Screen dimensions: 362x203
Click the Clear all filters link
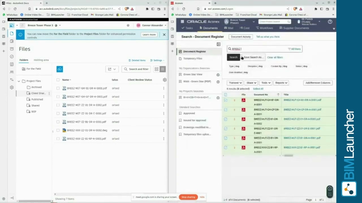(x=275, y=58)
